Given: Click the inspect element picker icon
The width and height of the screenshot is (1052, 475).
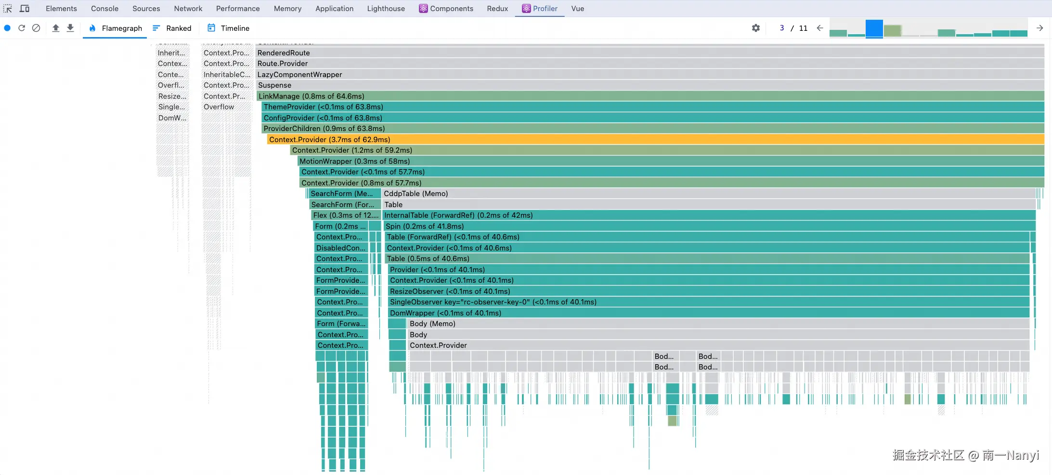Looking at the screenshot, I should pyautogui.click(x=8, y=9).
